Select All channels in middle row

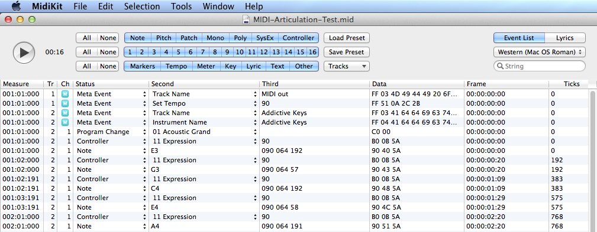coord(87,52)
